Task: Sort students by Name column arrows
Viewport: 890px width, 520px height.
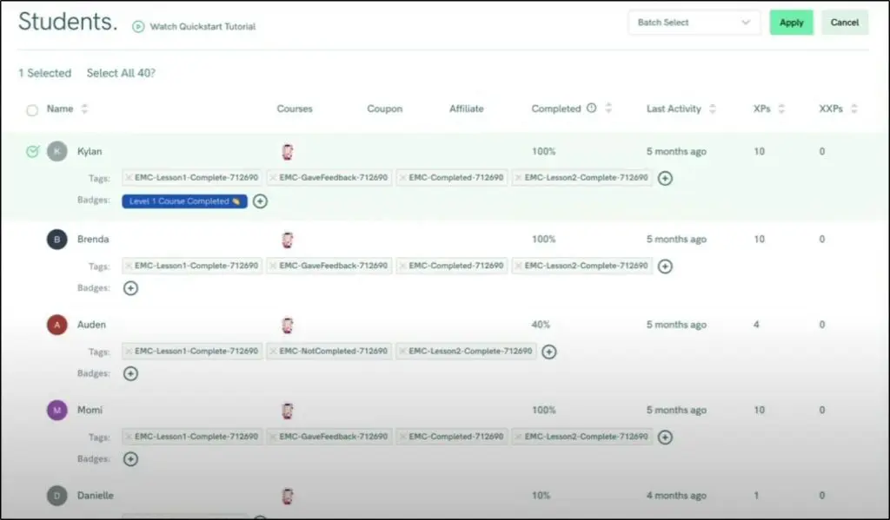Action: (84, 109)
